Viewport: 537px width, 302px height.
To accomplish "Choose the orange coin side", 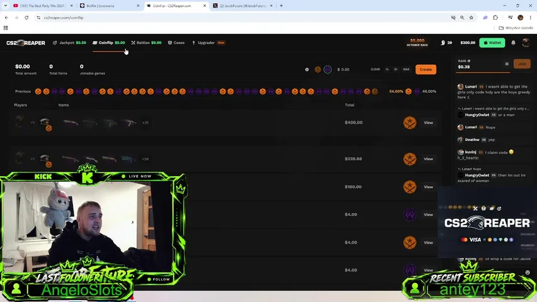I will 318,69.
